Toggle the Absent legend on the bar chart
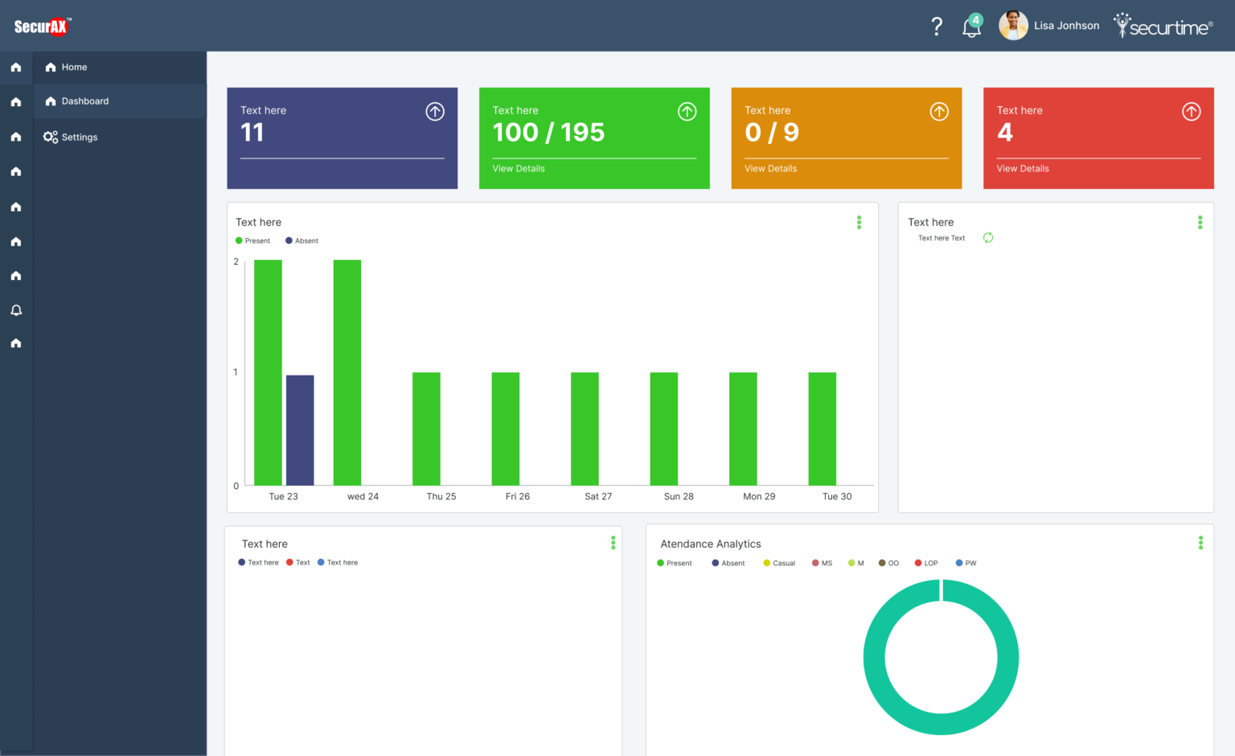 point(302,240)
